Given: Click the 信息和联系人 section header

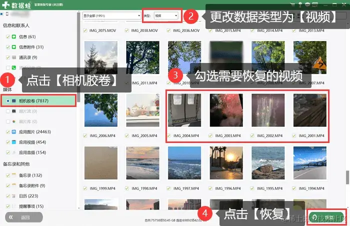Looking at the screenshot, I should [16, 25].
